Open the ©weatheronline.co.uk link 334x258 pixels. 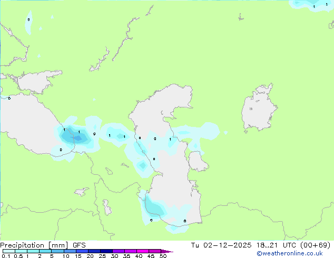coord(290,253)
